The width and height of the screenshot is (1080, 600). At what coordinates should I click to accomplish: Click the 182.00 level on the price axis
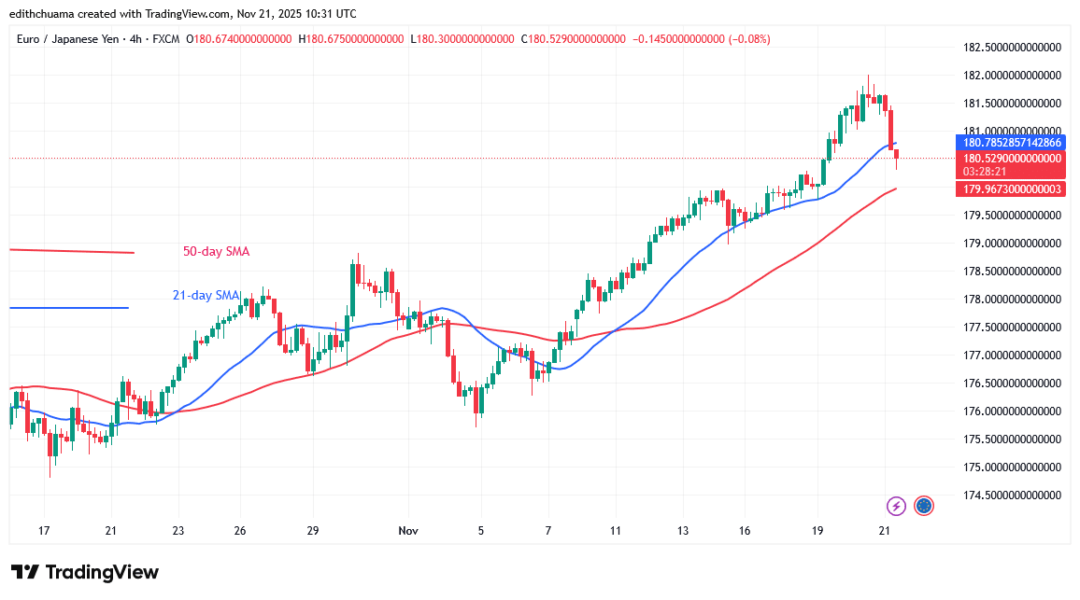coord(1013,75)
